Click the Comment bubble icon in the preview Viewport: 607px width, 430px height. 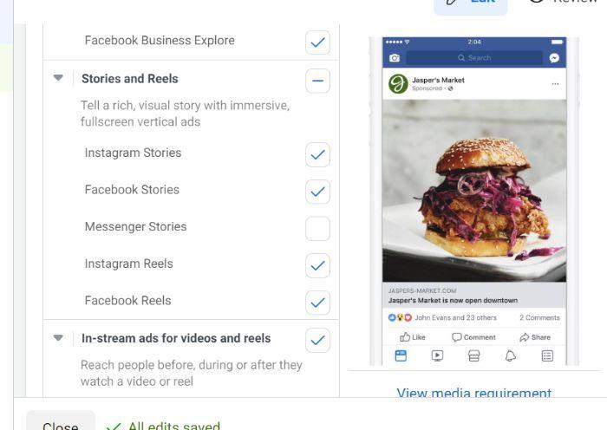pos(457,337)
